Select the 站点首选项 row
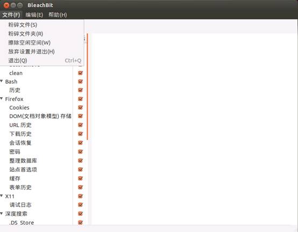This screenshot has width=298, height=232. tap(23, 169)
